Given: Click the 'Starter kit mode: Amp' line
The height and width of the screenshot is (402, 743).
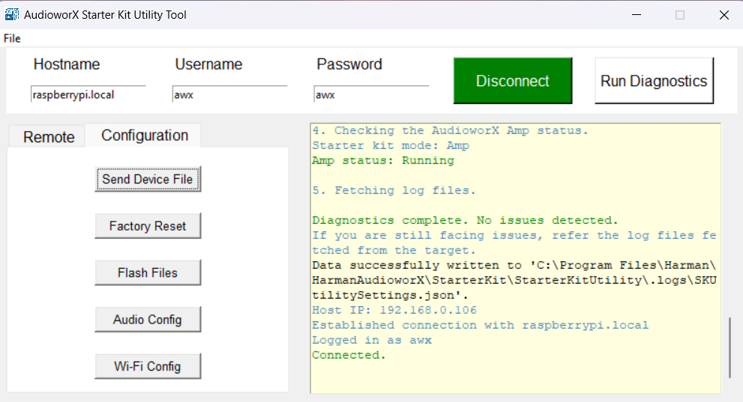Looking at the screenshot, I should (x=391, y=146).
